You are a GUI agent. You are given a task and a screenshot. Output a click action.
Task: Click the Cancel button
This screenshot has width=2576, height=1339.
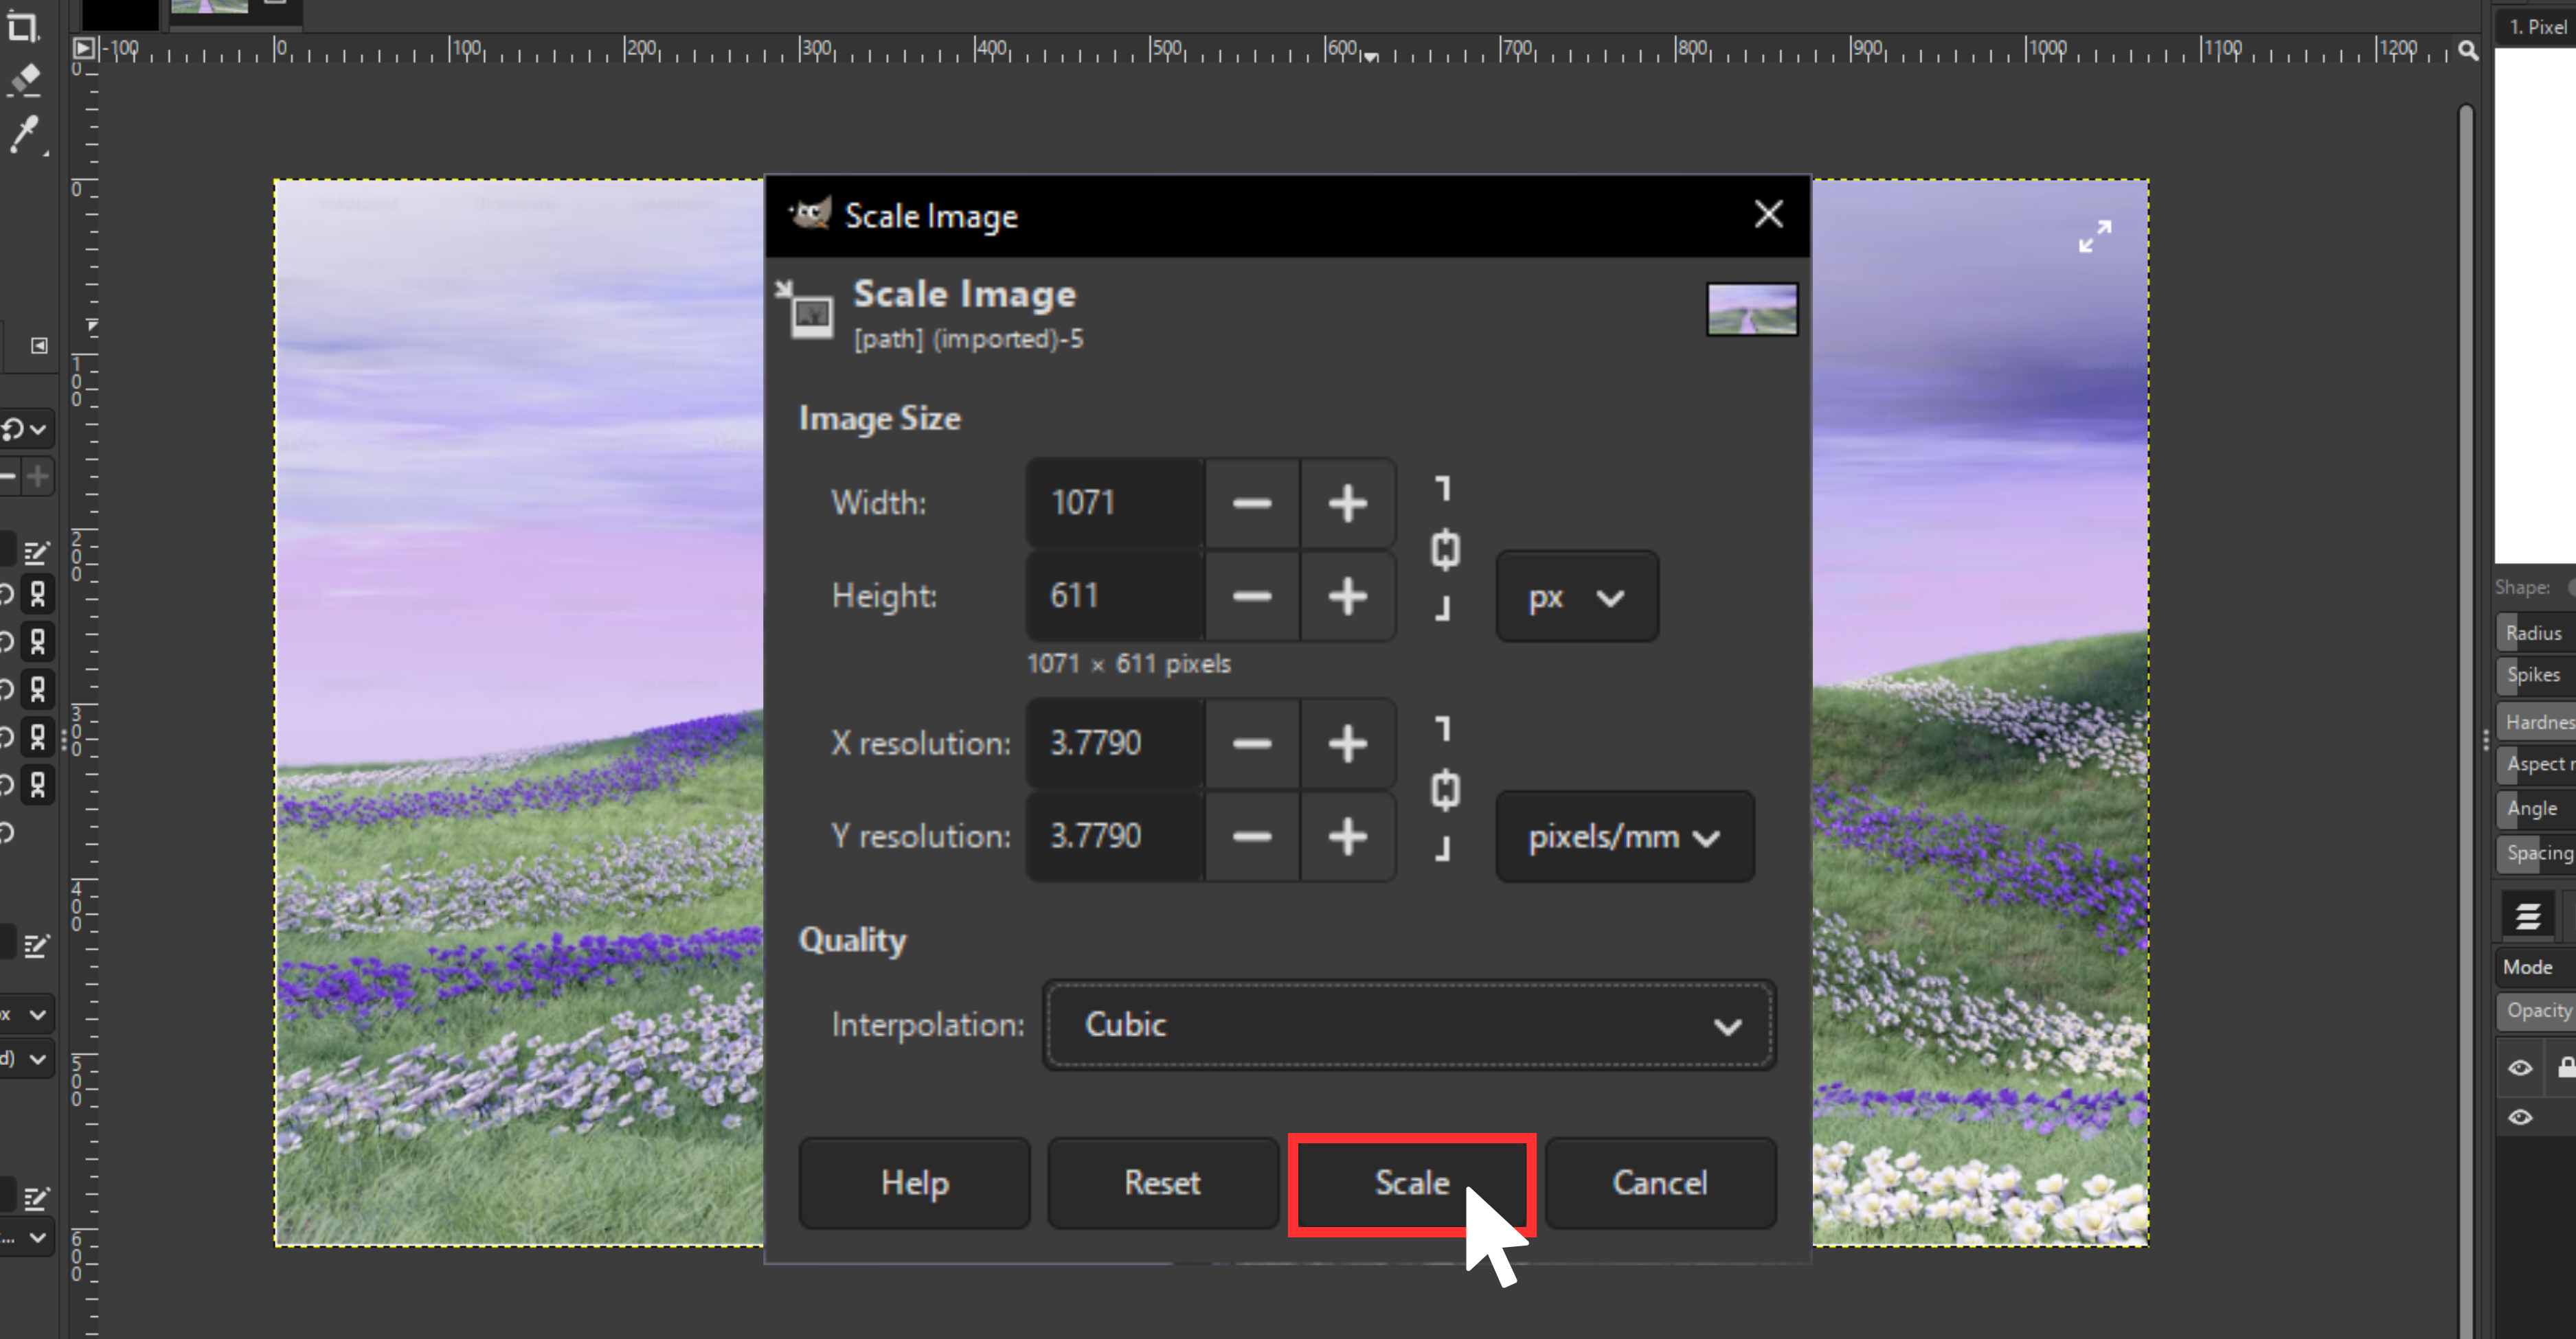click(1660, 1183)
